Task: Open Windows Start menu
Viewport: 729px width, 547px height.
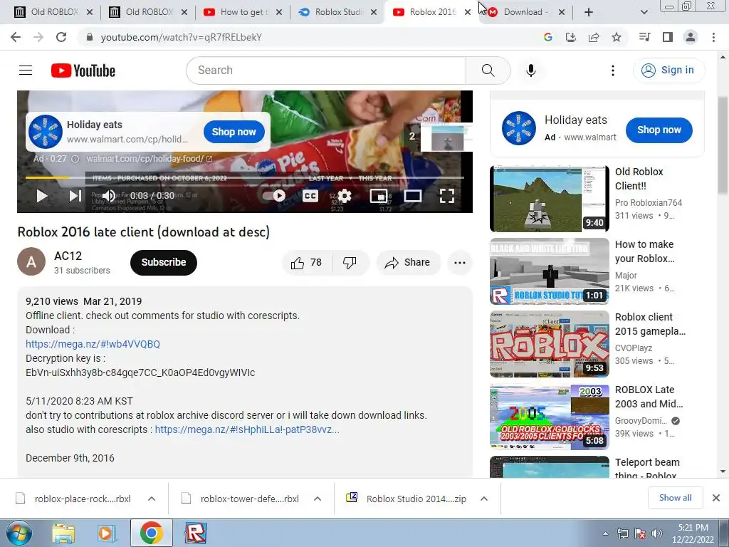Action: (x=19, y=533)
